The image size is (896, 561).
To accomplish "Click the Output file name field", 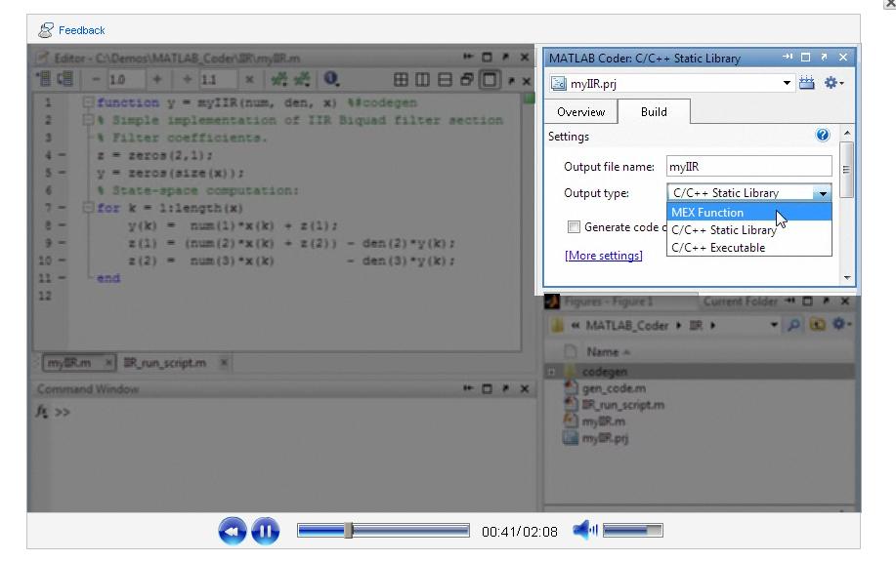I will pyautogui.click(x=748, y=167).
